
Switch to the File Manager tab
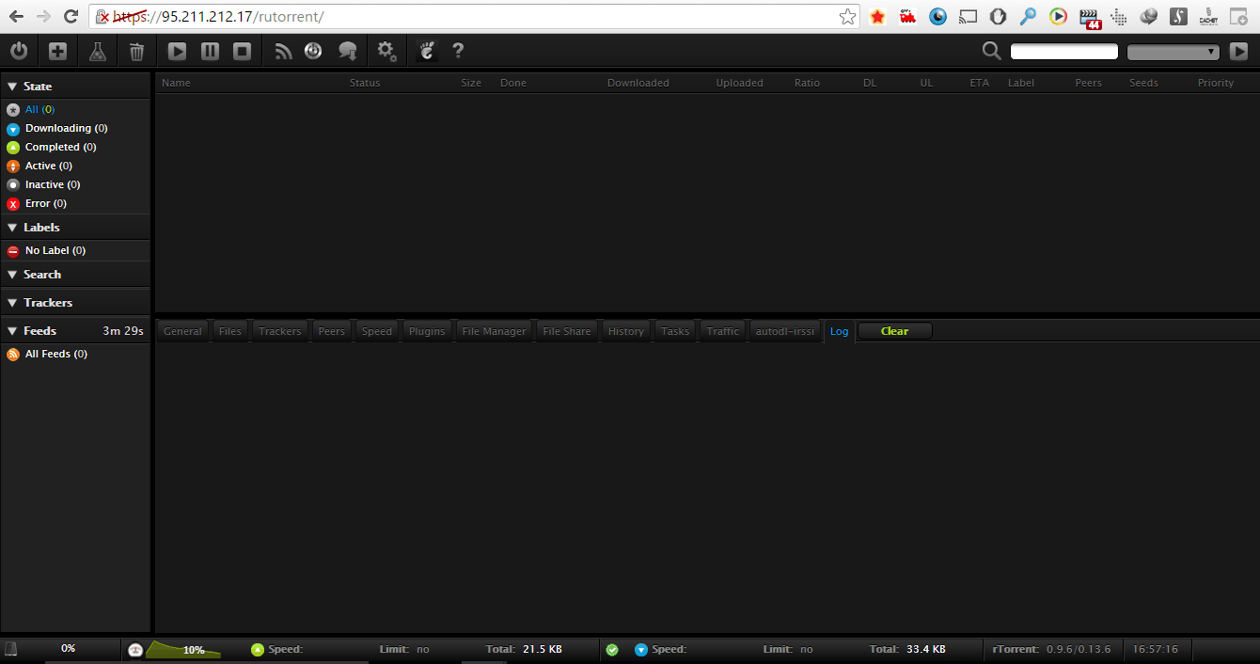tap(494, 331)
